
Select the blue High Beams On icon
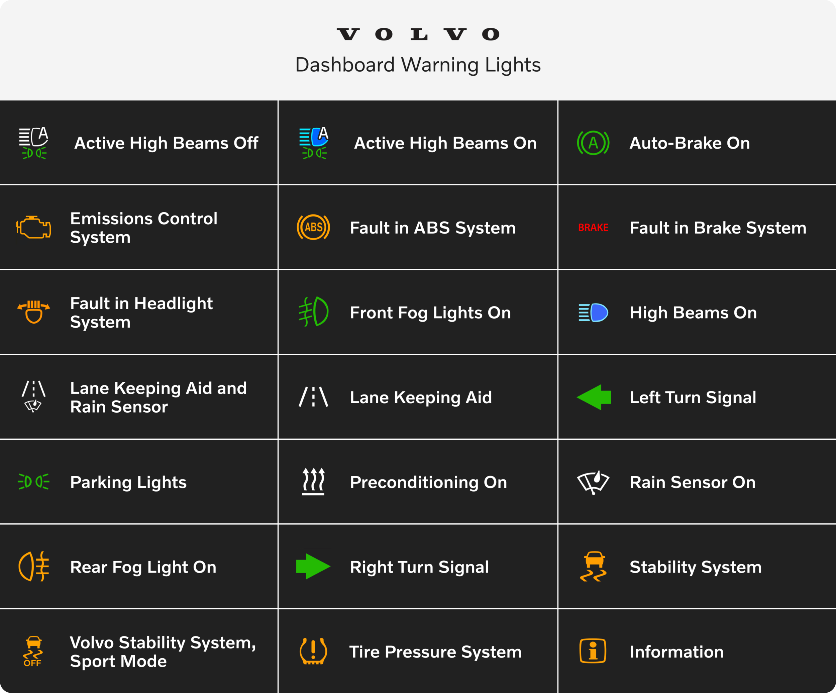coord(593,312)
